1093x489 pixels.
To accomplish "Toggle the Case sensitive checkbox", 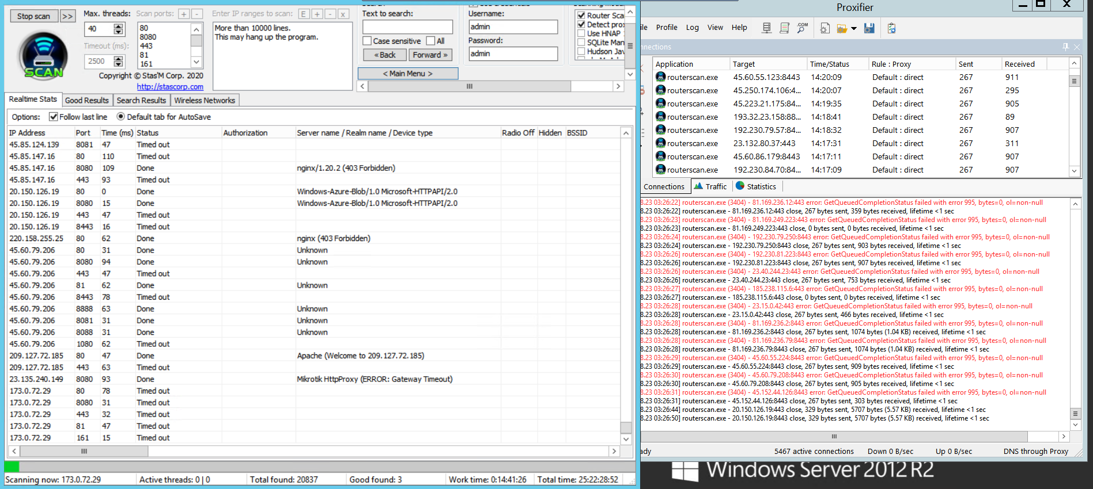I will pyautogui.click(x=367, y=41).
